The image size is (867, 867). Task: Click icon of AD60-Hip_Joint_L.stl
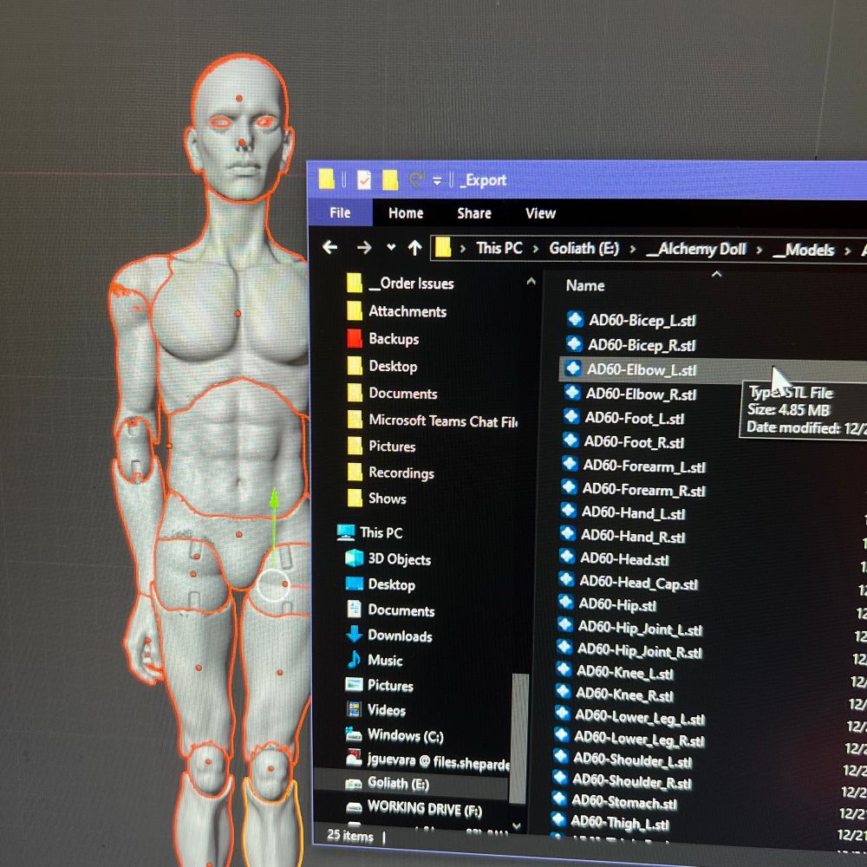point(564,625)
